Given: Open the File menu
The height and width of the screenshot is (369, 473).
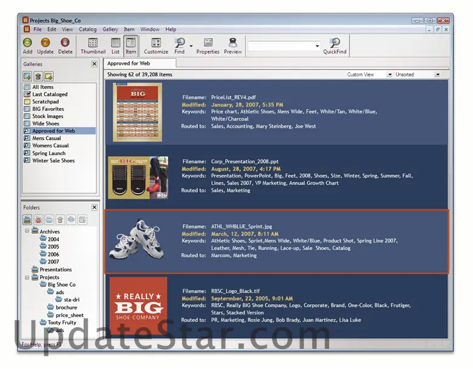Looking at the screenshot, I should click(x=38, y=29).
